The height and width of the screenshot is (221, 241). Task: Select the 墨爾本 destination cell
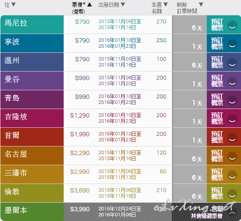click(32, 212)
